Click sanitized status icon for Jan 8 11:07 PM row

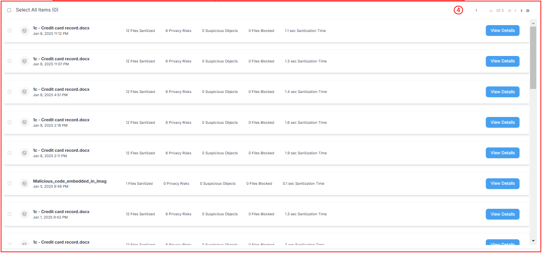(24, 61)
